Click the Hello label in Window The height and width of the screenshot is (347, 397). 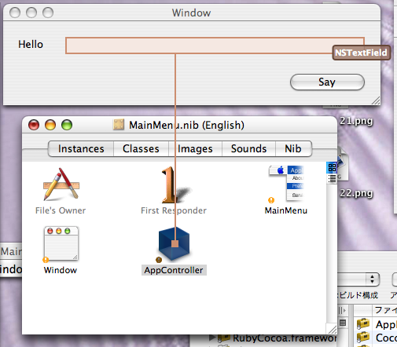click(x=31, y=45)
